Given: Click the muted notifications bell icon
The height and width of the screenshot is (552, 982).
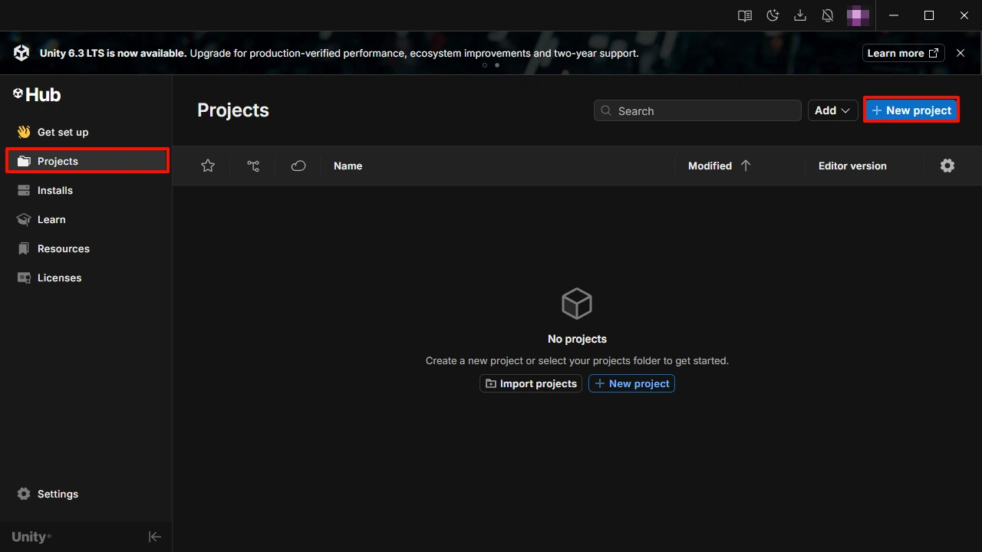Looking at the screenshot, I should 828,15.
